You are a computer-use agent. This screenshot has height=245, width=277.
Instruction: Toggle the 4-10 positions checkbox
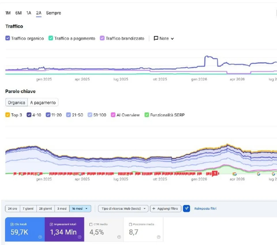(29, 115)
